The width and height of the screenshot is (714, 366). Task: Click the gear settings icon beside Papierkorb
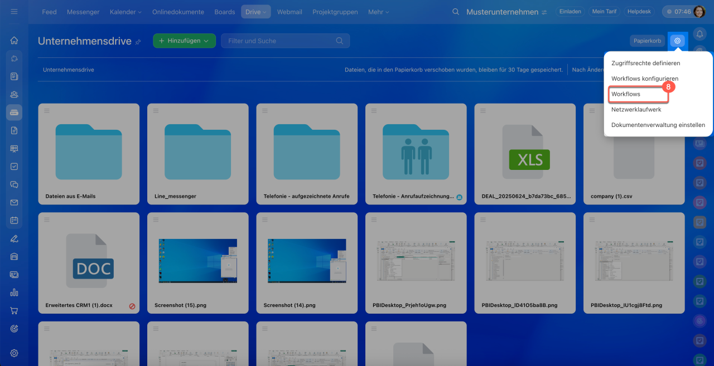click(x=677, y=41)
